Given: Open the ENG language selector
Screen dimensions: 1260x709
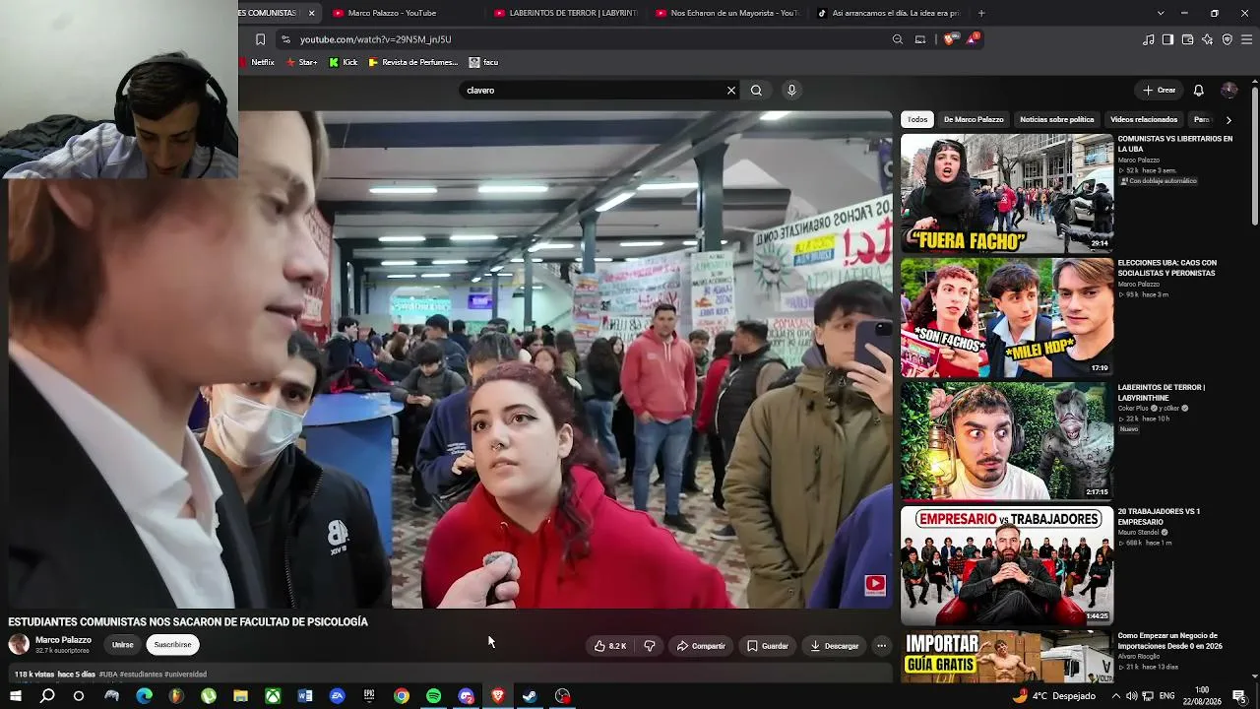Looking at the screenshot, I should click(x=1167, y=696).
